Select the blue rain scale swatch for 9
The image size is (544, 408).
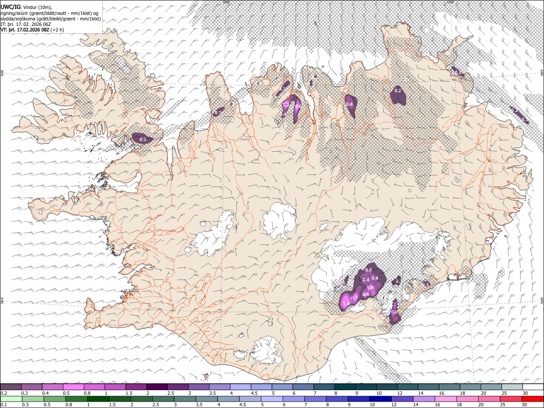click(x=359, y=399)
